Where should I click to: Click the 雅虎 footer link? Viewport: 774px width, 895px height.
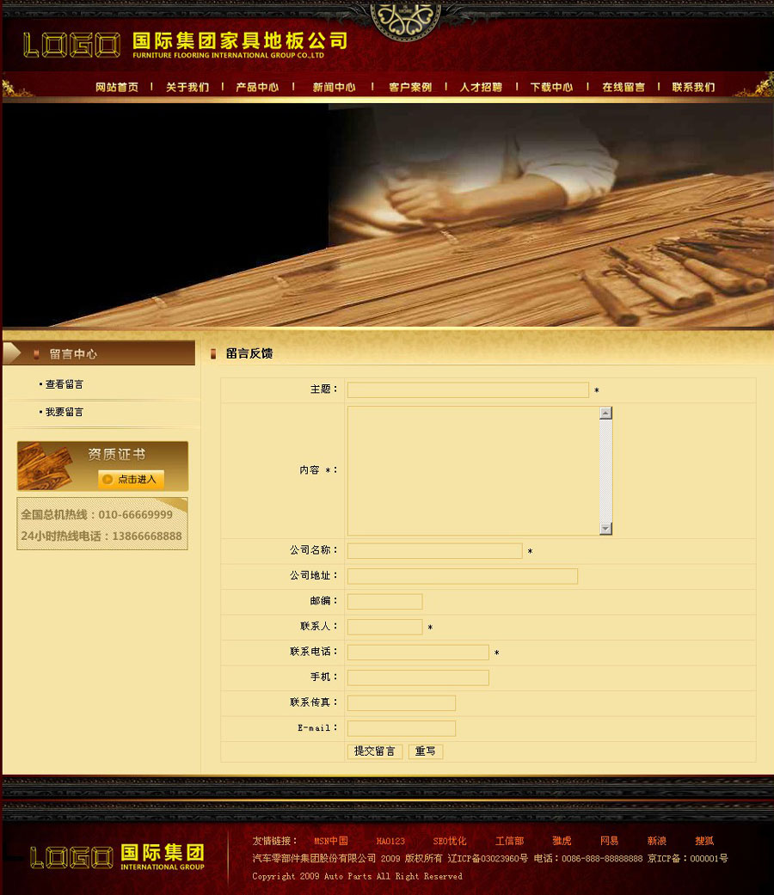[562, 841]
